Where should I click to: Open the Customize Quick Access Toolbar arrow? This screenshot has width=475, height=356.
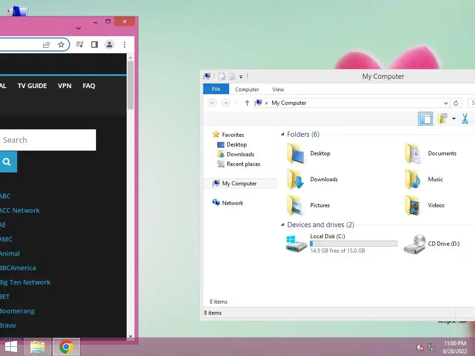pyautogui.click(x=241, y=76)
